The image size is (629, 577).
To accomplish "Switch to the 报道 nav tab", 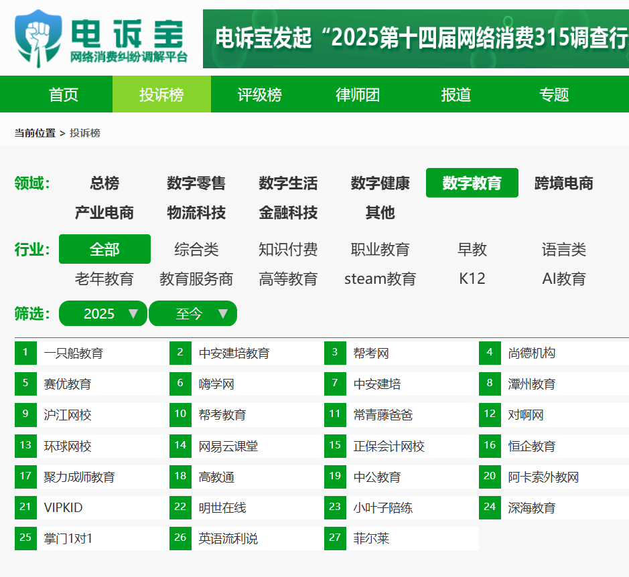I will coord(456,94).
